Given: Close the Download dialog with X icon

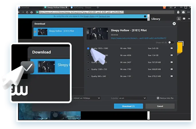Looking at the screenshot, I should pos(174,24).
